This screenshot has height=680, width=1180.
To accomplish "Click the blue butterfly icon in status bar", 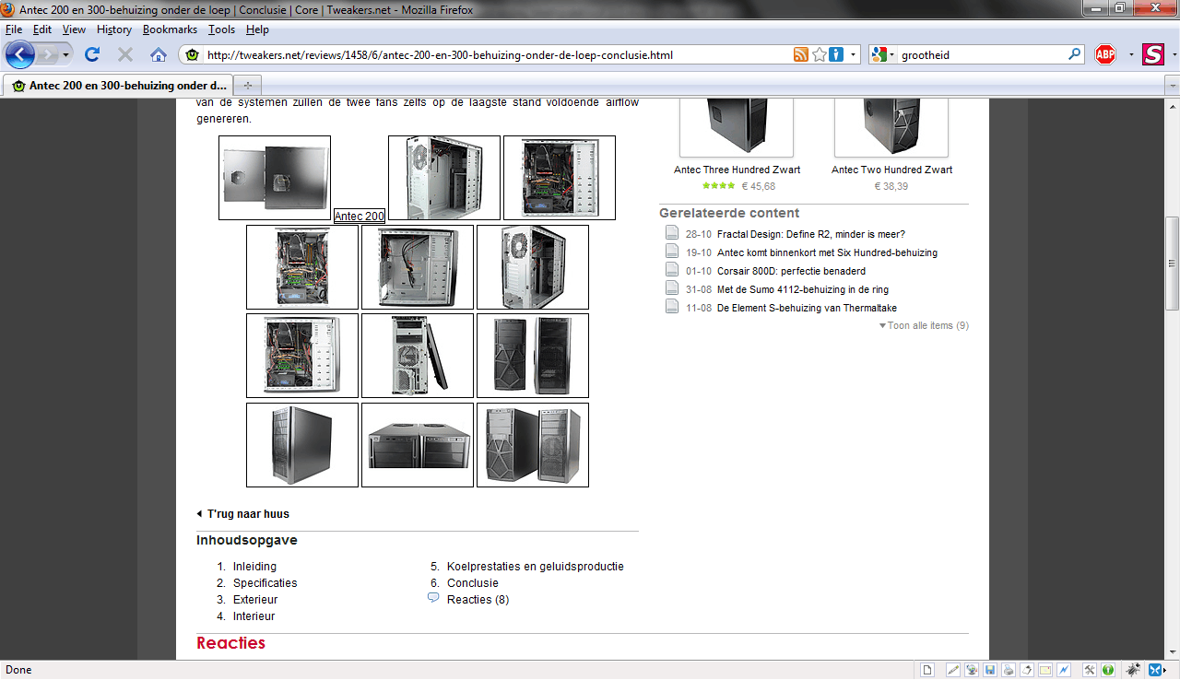I will tap(1154, 670).
